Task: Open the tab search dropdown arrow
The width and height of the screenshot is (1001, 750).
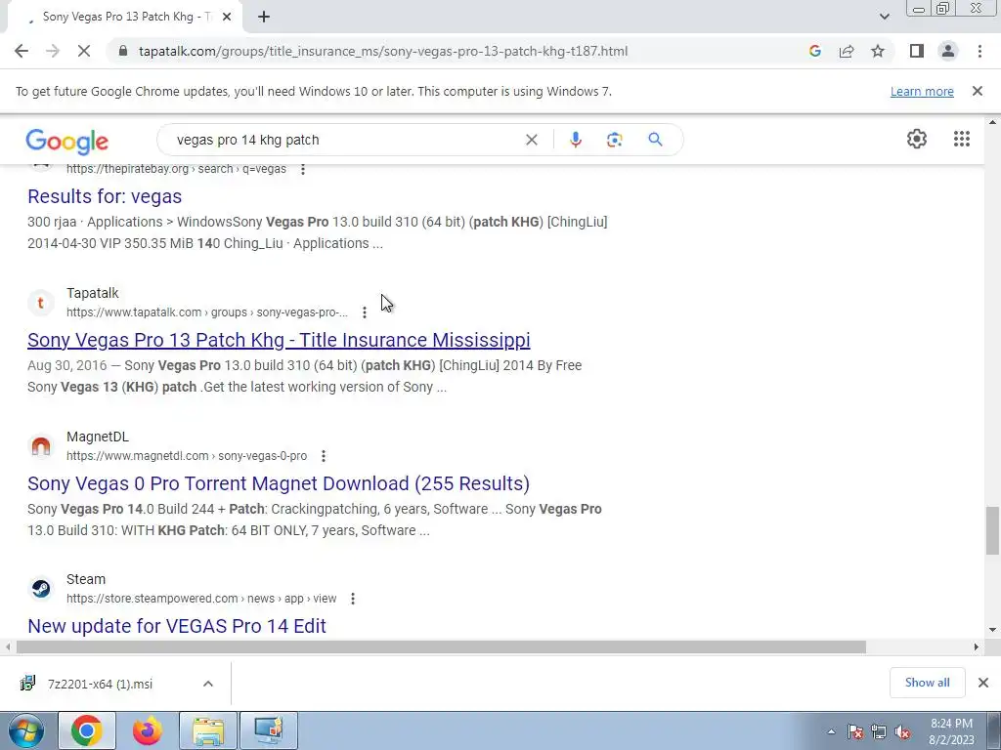Action: pos(884,17)
